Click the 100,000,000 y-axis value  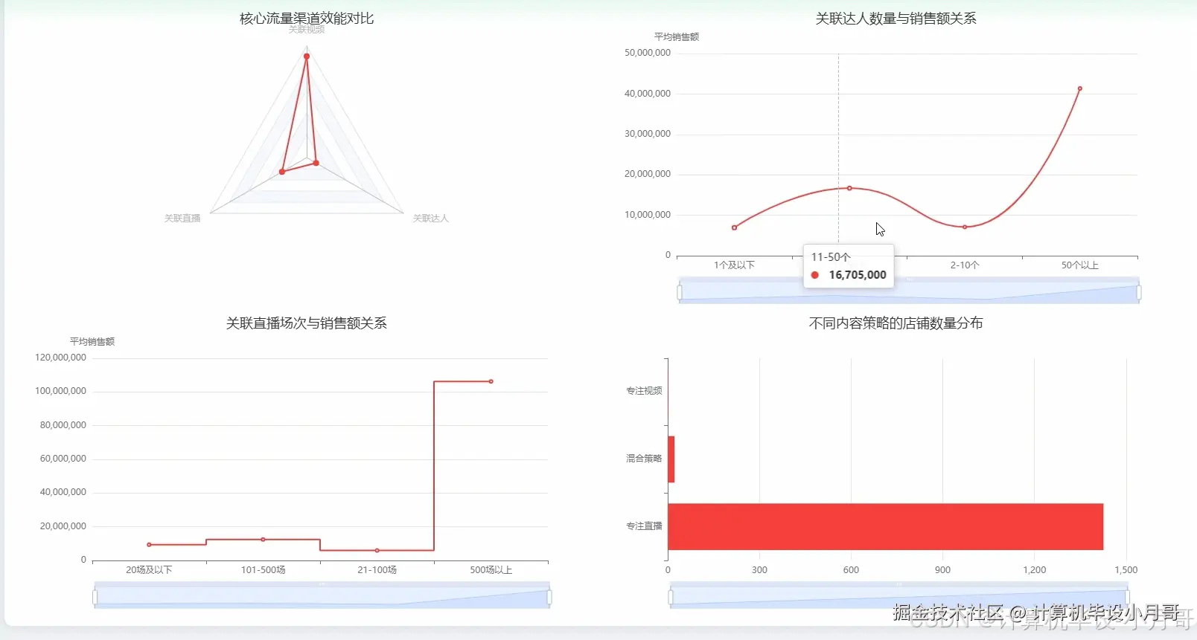[x=61, y=391]
